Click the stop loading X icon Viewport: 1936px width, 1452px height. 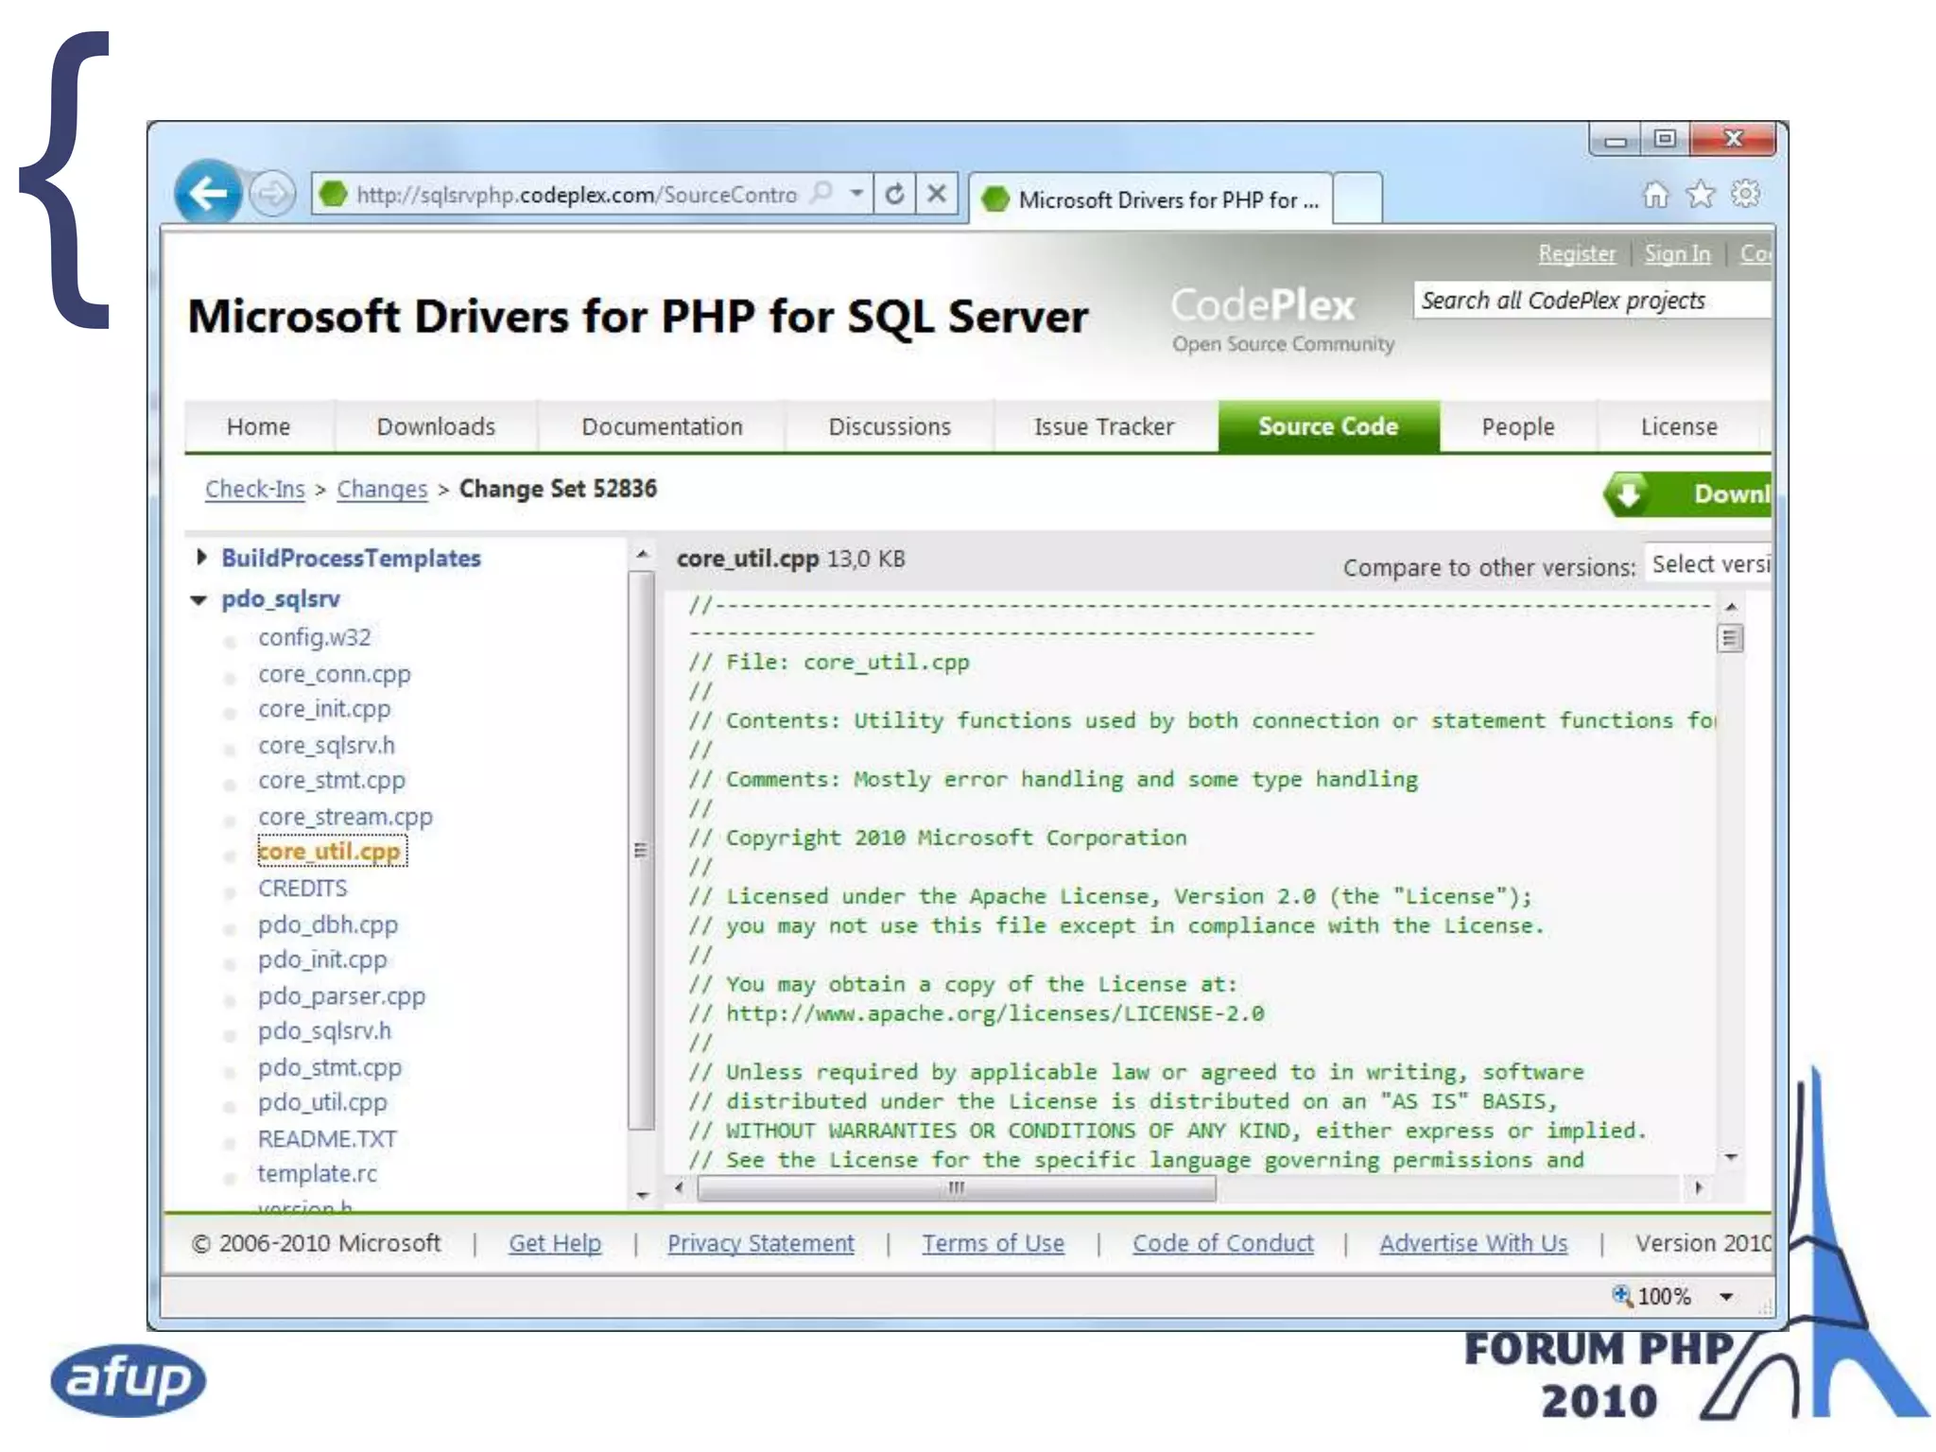937,195
